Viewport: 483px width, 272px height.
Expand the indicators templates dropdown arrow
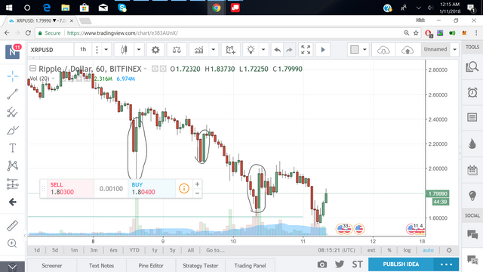point(213,50)
